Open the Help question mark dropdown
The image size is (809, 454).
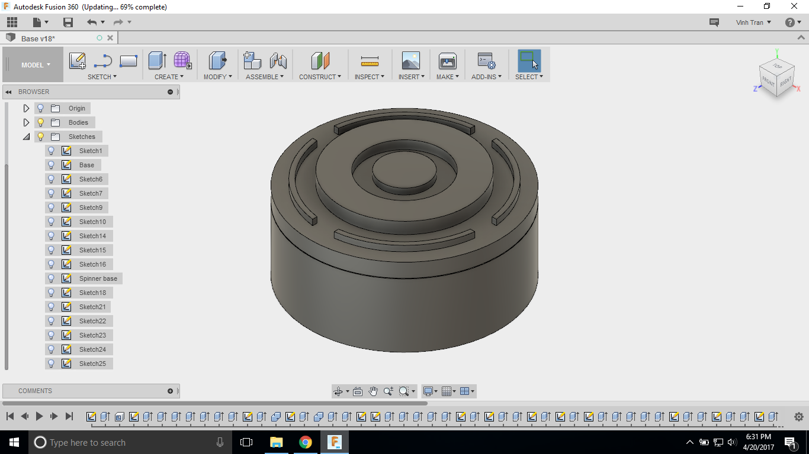[794, 22]
